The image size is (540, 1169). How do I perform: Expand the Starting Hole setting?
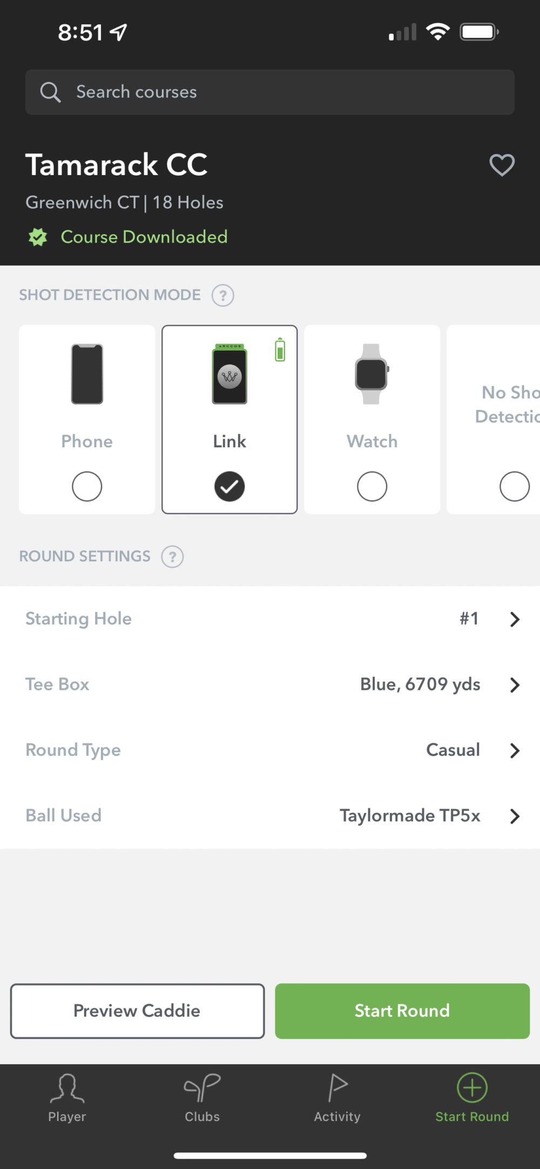(270, 619)
